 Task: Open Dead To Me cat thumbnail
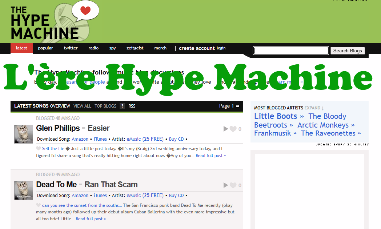pos(24,190)
